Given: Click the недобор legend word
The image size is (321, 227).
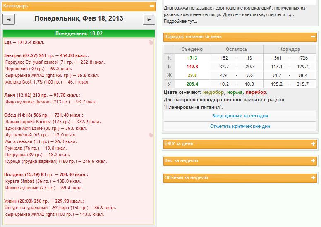Looking at the screenshot, I should [x=213, y=92].
